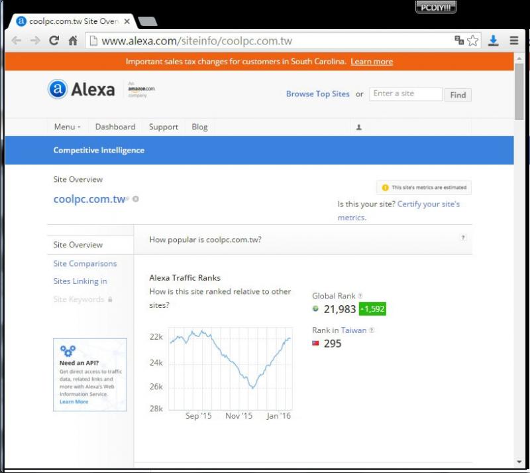Click the Taiwan rank value 295
Image resolution: width=530 pixels, height=473 pixels.
[x=333, y=344]
